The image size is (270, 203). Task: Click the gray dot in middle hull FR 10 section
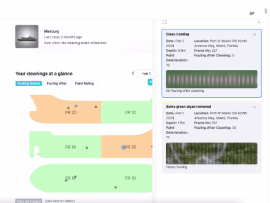tap(87, 148)
